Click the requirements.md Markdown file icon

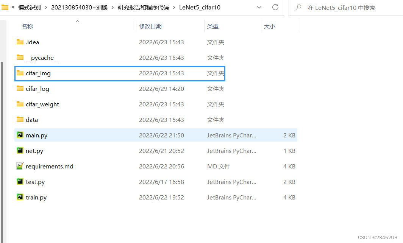click(x=20, y=166)
